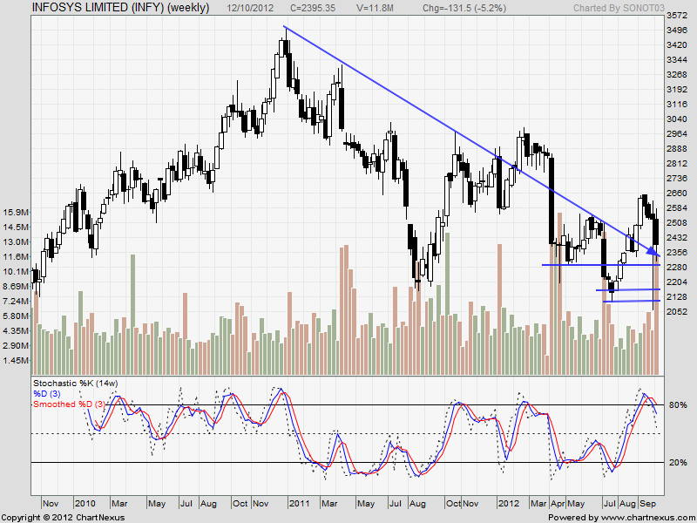Image resolution: width=697 pixels, height=523 pixels.
Task: Select the "Chg=-131.5 (-5.2%)" change value
Action: click(464, 8)
